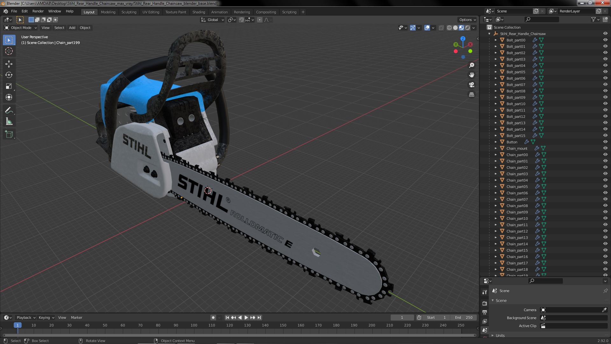This screenshot has width=611, height=344.
Task: Toggle proportional editing
Action: tap(260, 20)
